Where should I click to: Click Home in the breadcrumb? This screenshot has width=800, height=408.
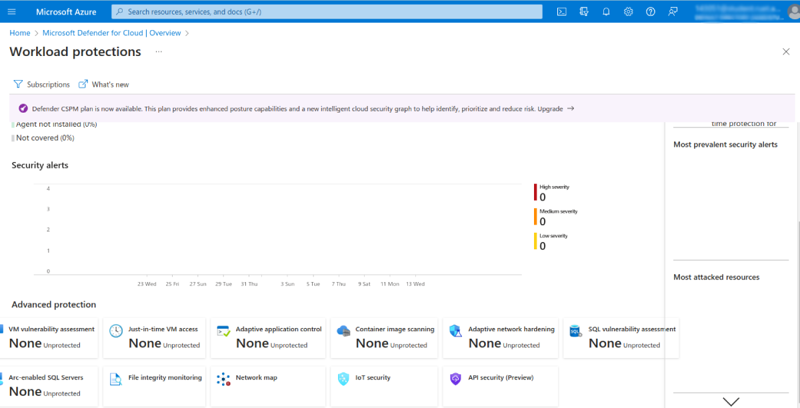tap(20, 33)
